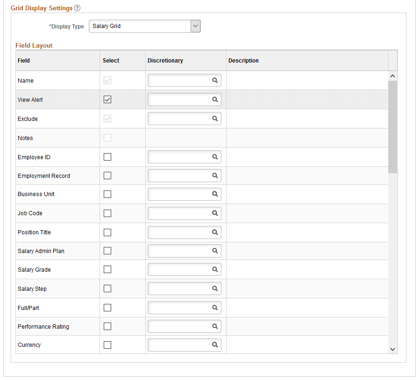Click the Description column header

point(243,60)
